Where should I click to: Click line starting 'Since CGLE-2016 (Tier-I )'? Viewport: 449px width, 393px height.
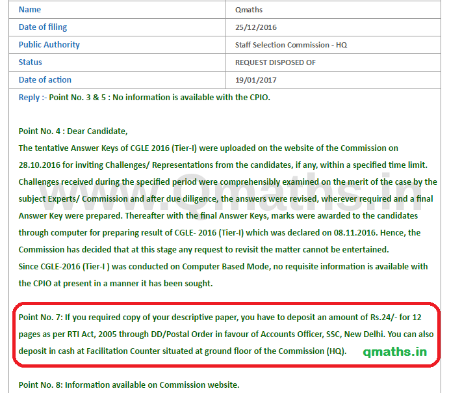223,267
